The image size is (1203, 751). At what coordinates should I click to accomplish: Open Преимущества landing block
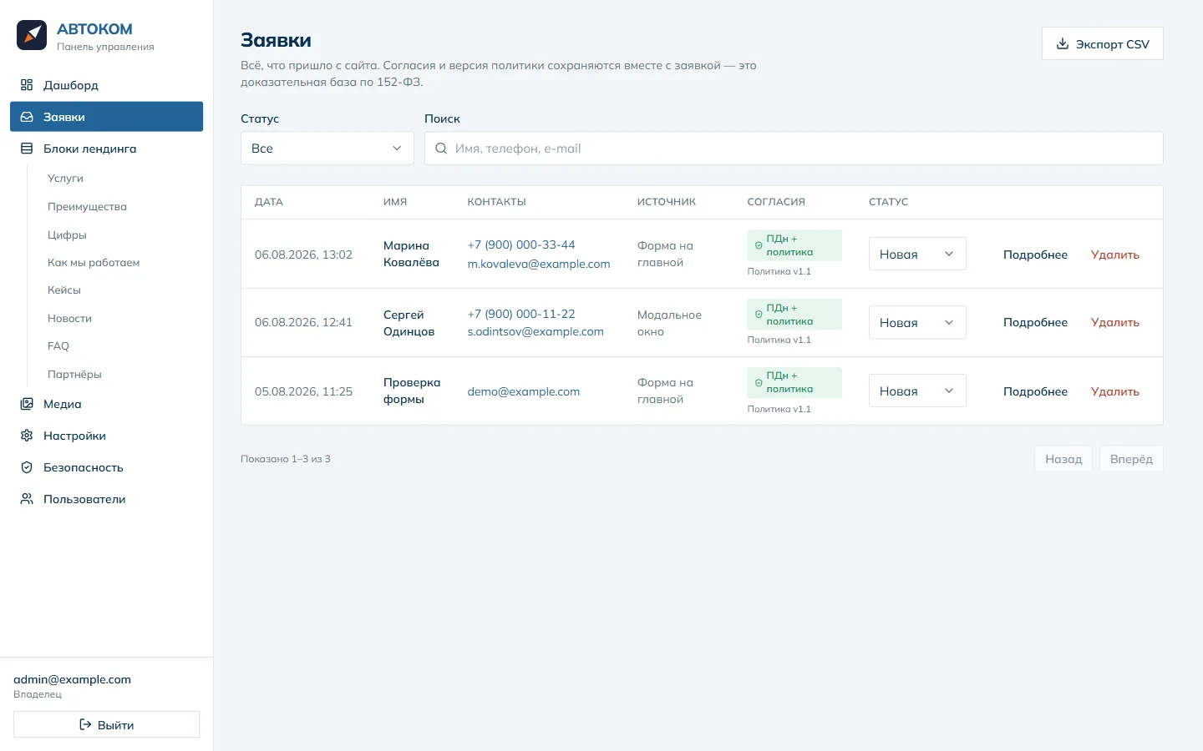(x=119, y=207)
